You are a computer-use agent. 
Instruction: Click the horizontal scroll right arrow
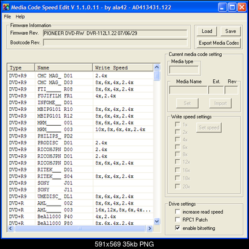pos(150,229)
